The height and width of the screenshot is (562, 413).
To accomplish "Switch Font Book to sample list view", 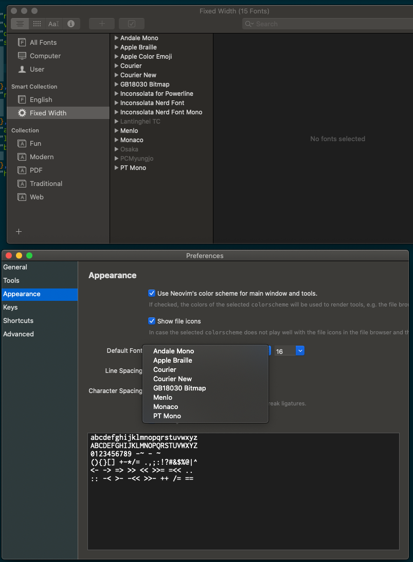I will point(20,24).
